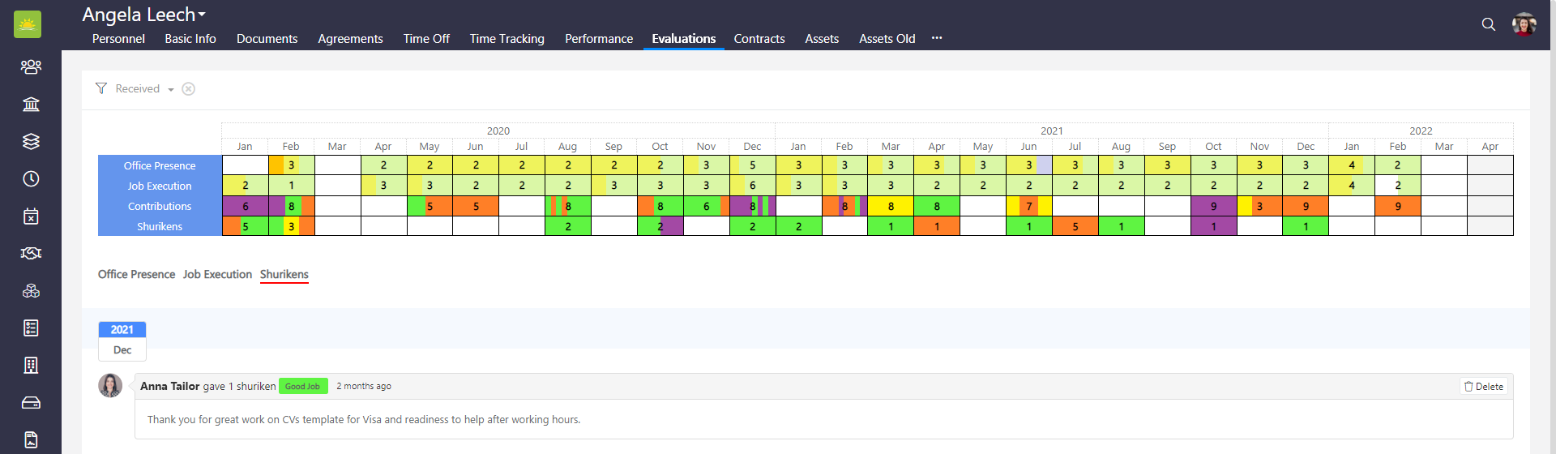Image resolution: width=1556 pixels, height=454 pixels.
Task: Open the people/team icon in sidebar
Action: click(31, 66)
